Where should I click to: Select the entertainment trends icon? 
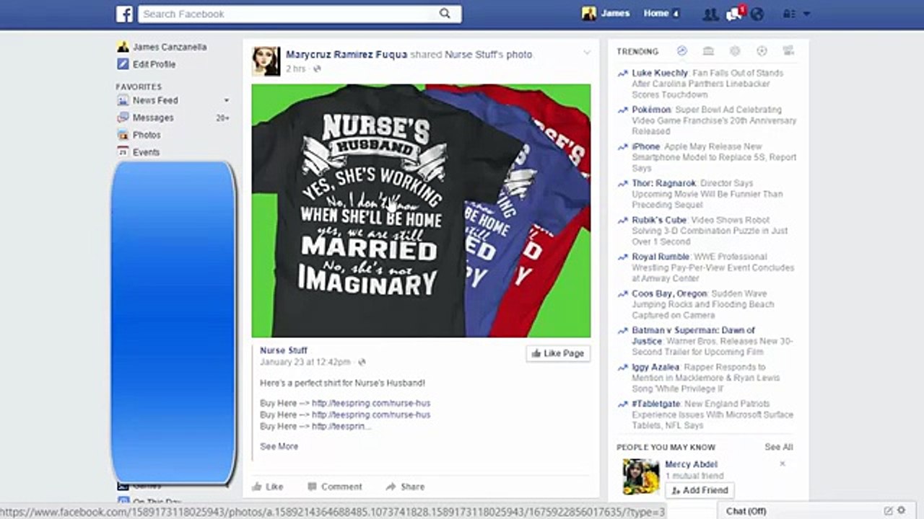pos(788,51)
